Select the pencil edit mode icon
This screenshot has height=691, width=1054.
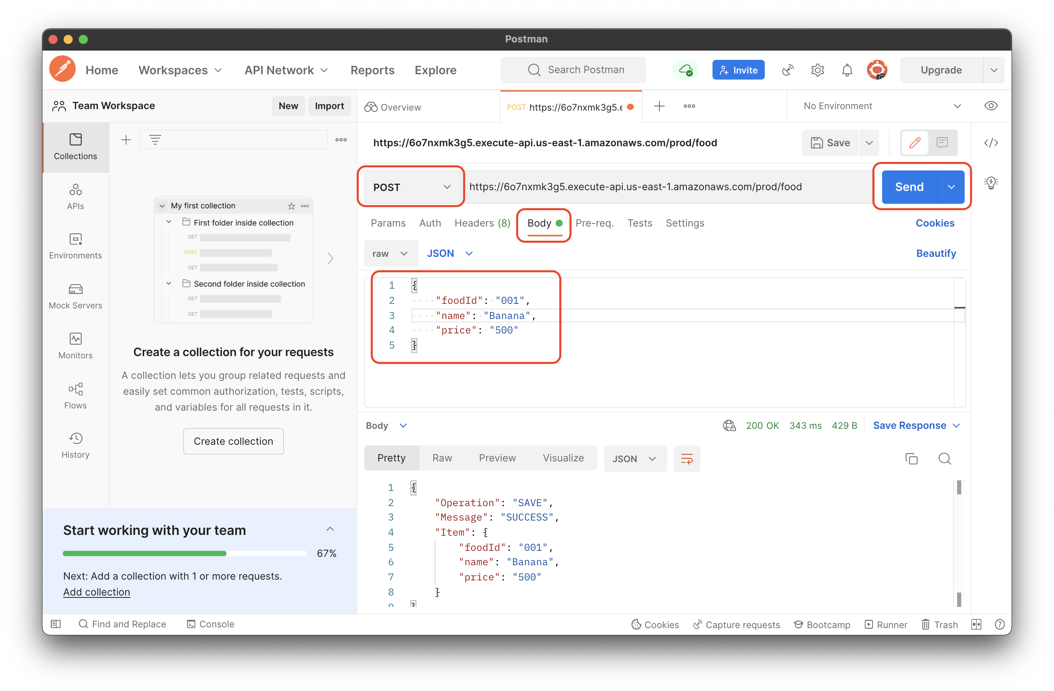pyautogui.click(x=915, y=143)
